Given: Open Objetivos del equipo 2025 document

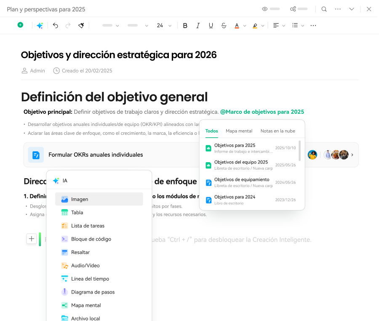Looking at the screenshot, I should [241, 162].
